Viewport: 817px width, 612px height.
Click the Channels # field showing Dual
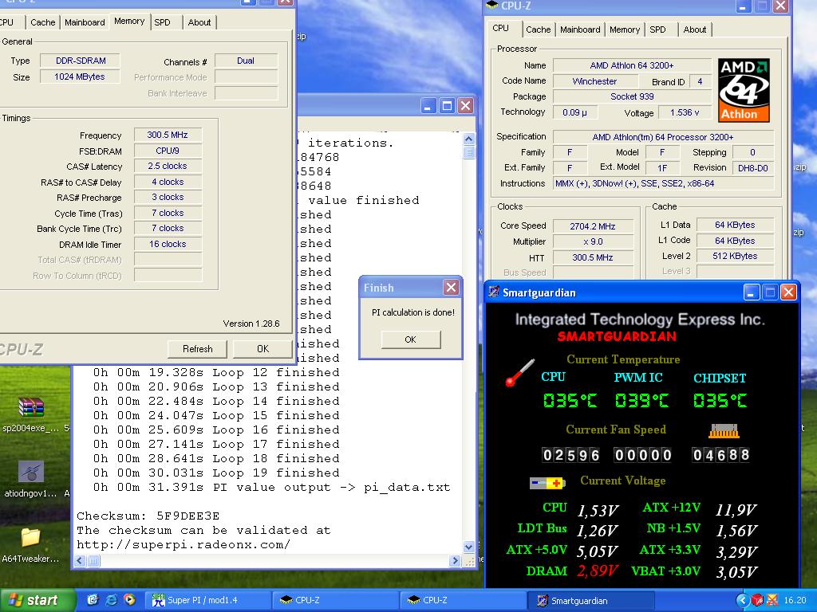click(246, 61)
